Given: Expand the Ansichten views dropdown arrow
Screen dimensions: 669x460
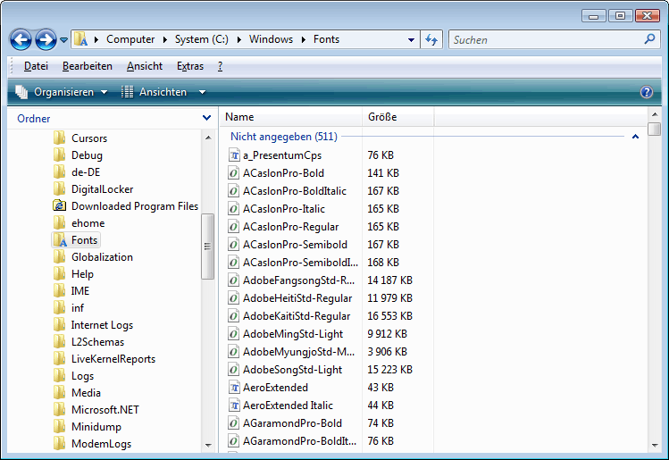Looking at the screenshot, I should 202,92.
